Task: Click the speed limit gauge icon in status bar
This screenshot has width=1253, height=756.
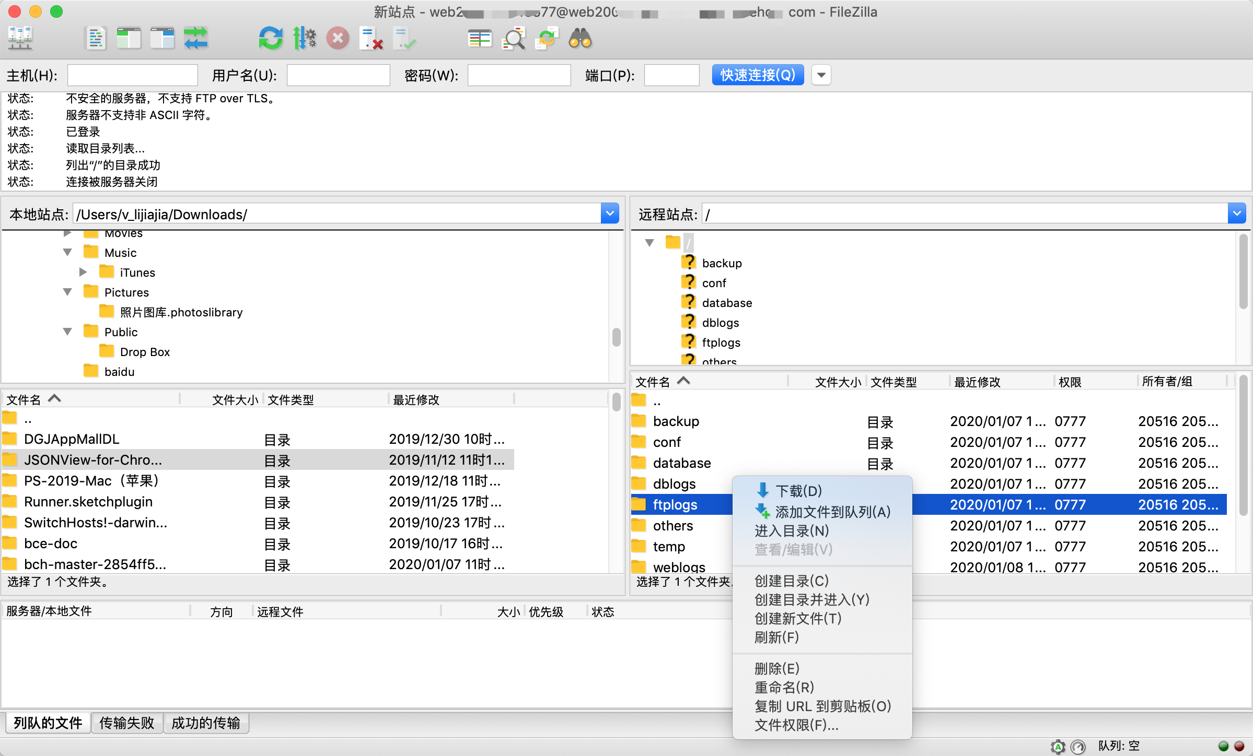Action: [x=1078, y=746]
